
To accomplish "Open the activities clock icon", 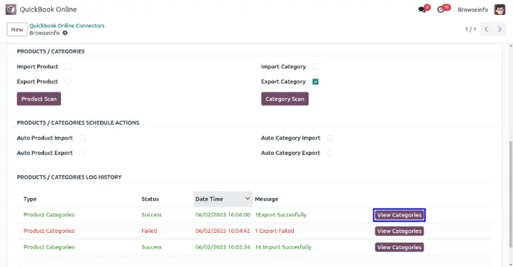I will tap(441, 10).
